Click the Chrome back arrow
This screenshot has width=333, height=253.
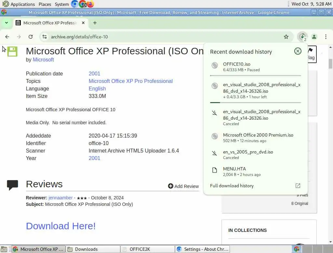point(7,37)
